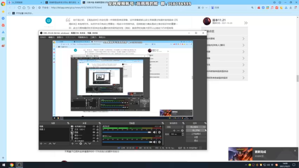
Task: Open transition properties gear icon
Action: (x=182, y=130)
